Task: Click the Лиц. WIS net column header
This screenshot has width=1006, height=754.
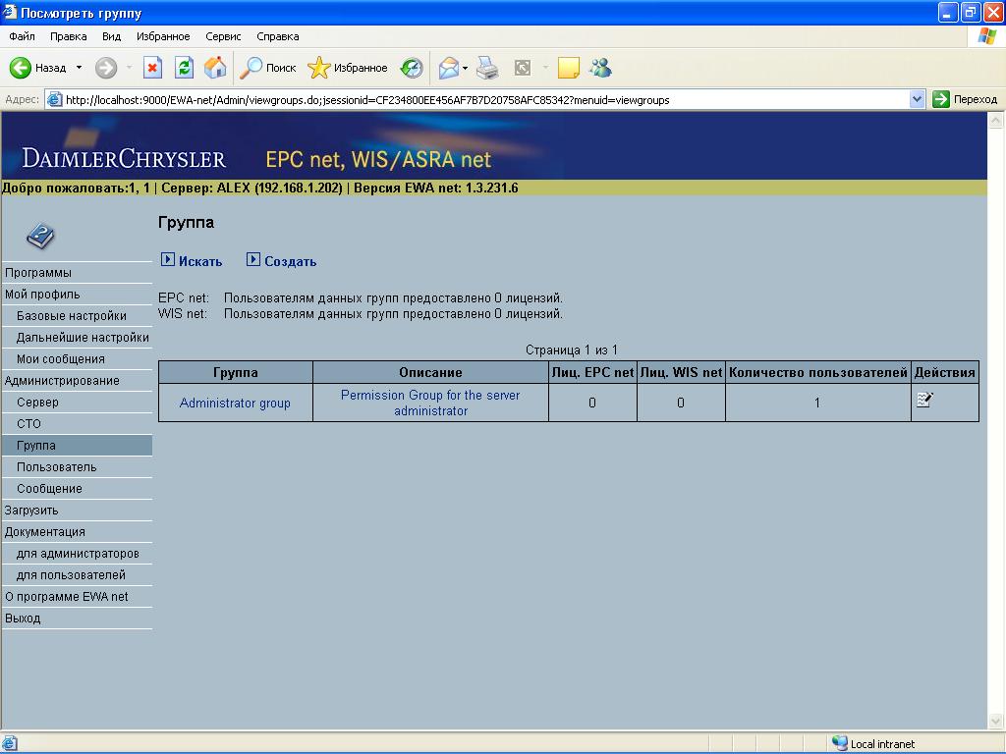Action: pyautogui.click(x=682, y=372)
